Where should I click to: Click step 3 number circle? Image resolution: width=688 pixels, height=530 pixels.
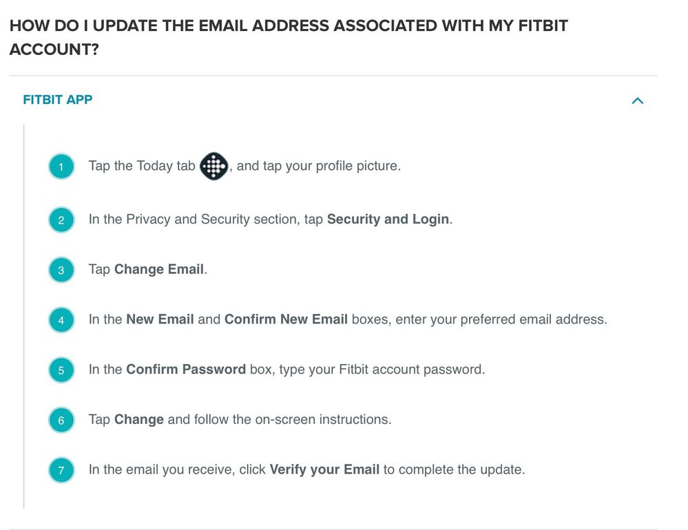(61, 270)
